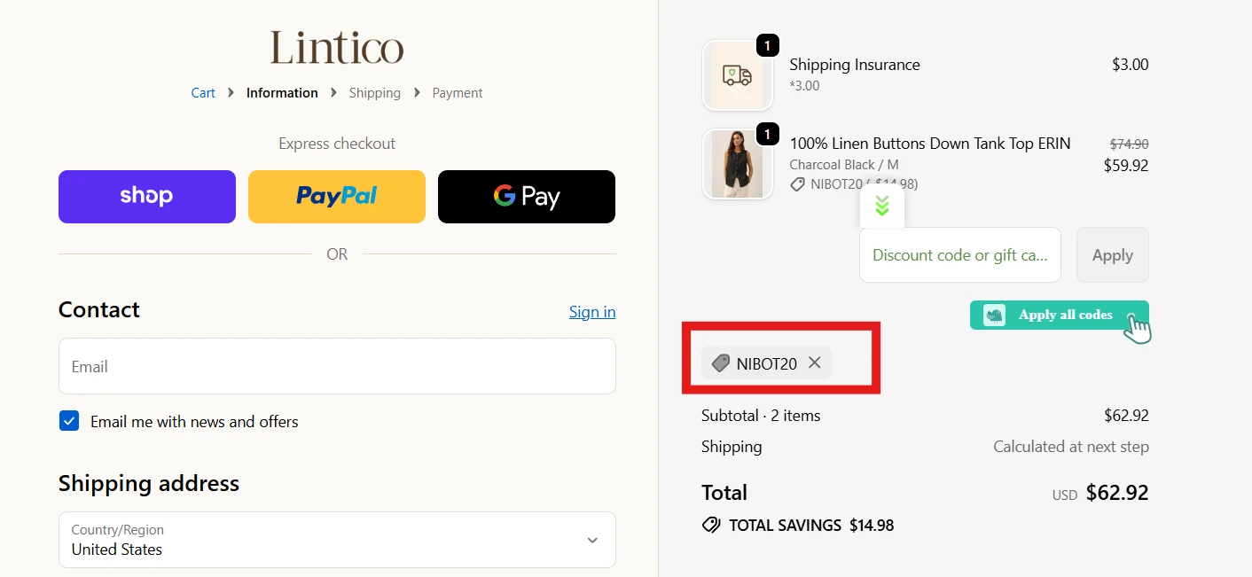Open the tank top product thumbnail
Screen dimensions: 1252x577
737,163
